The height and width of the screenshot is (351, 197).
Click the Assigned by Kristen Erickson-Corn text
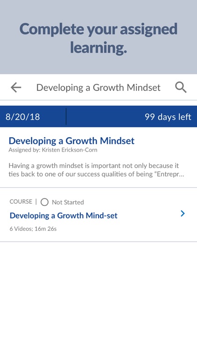click(53, 150)
